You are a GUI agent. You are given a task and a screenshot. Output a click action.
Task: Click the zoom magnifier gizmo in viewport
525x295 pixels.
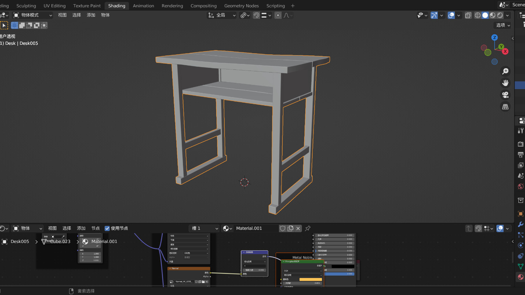tap(505, 71)
